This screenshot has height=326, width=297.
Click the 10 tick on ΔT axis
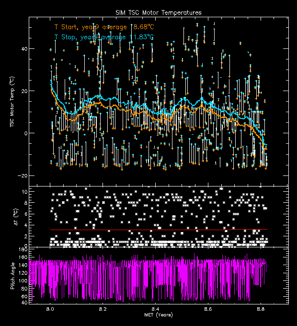(x=23, y=191)
